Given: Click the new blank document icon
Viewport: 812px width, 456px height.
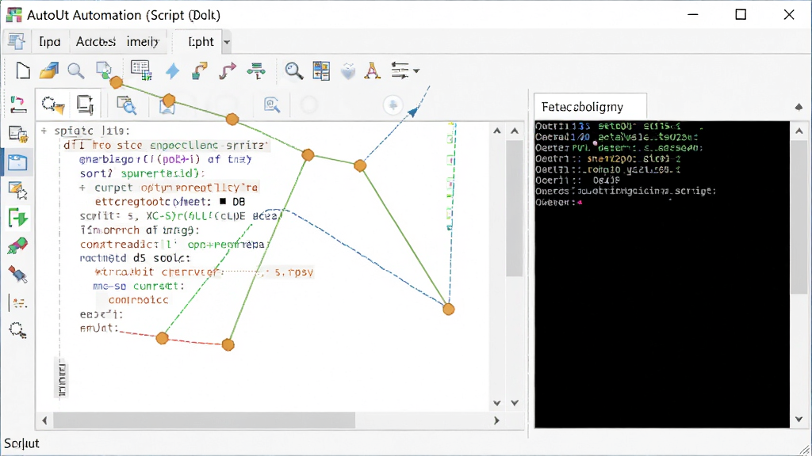Looking at the screenshot, I should 23,70.
